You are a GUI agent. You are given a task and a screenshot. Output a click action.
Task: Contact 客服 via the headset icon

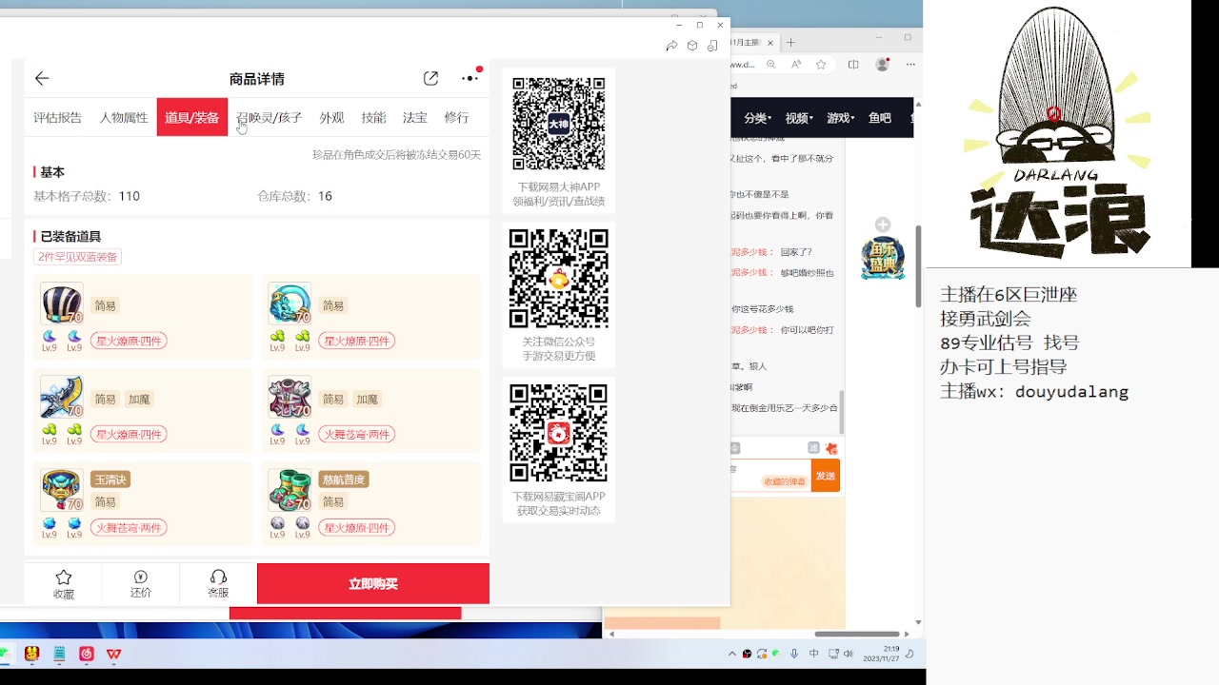tap(218, 583)
